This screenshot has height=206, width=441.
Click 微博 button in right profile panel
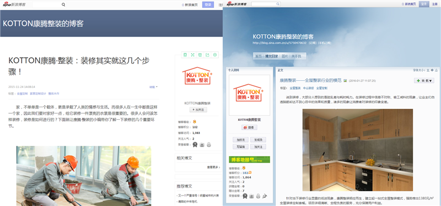(249, 127)
